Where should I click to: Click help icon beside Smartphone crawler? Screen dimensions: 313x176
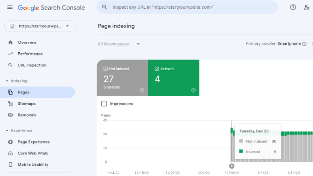[x=304, y=44]
